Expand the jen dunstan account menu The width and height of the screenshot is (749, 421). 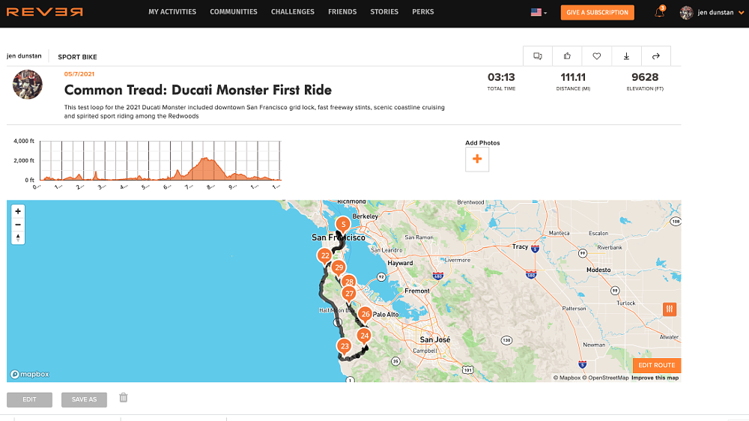tap(712, 13)
